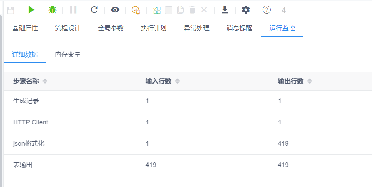Click the download arrow icon
This screenshot has width=372, height=187.
[225, 10]
